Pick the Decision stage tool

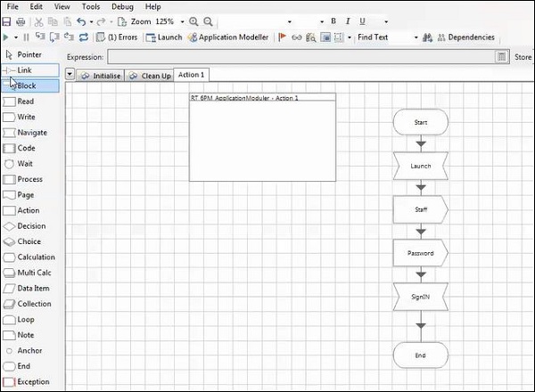click(30, 226)
